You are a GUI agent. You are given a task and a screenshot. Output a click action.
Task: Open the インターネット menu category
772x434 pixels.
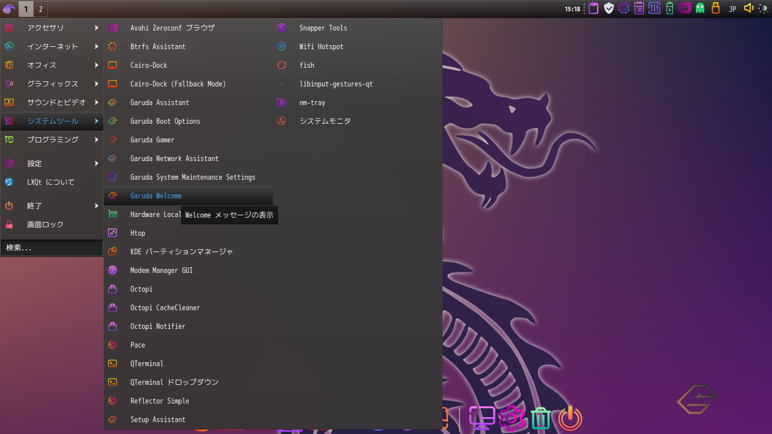click(x=52, y=46)
